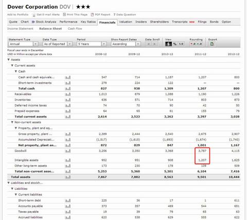
Task: Open chart icon for Taxes payable row
Action: click(x=68, y=212)
